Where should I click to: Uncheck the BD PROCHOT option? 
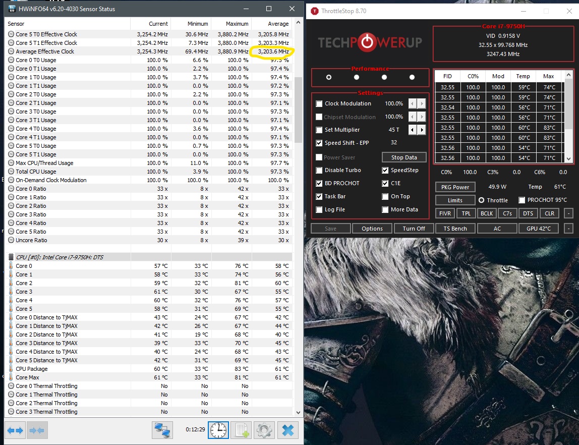coord(319,183)
